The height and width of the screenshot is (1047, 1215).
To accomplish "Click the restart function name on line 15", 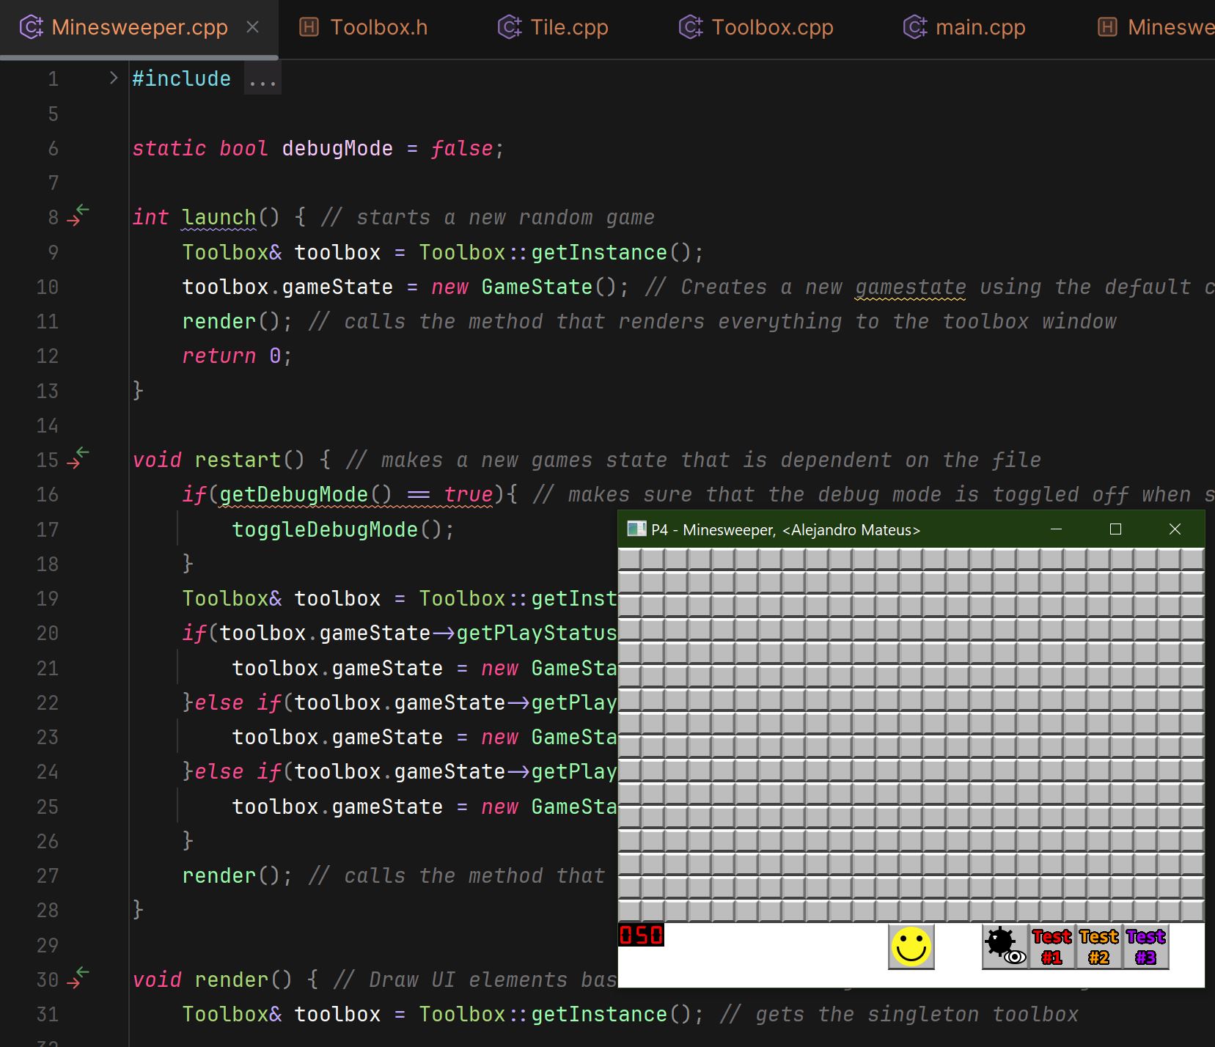I will coord(238,460).
